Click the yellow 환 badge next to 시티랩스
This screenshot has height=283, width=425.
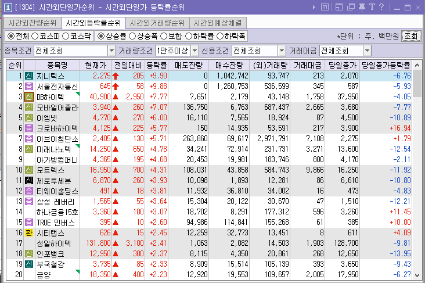point(29,233)
